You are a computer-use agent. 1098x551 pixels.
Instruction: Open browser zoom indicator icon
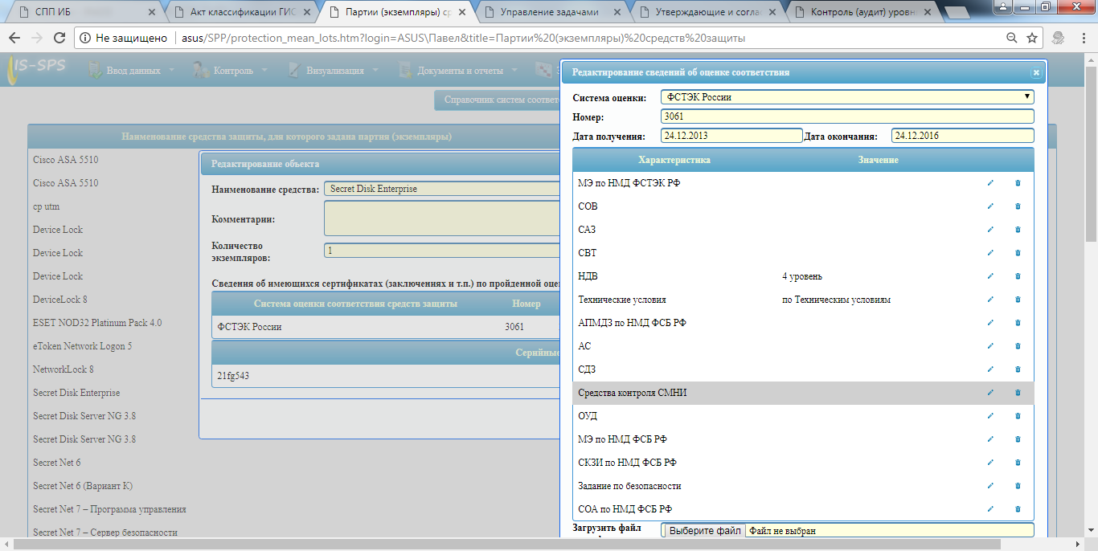pos(1013,38)
